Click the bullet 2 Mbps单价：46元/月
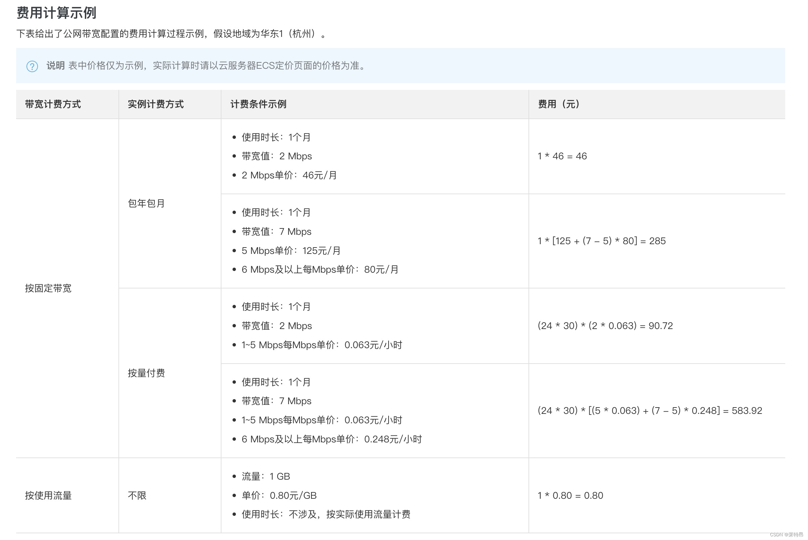 coord(289,175)
